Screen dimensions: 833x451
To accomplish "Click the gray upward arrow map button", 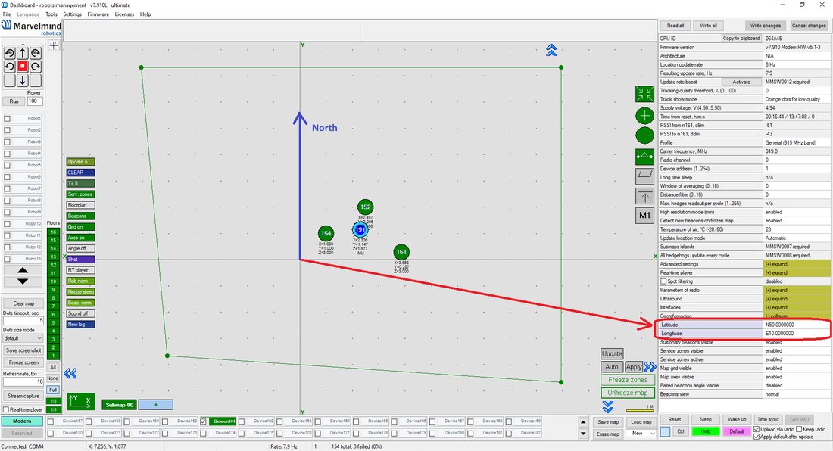I will pos(644,196).
